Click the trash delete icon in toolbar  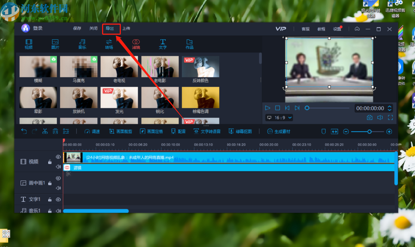(55, 131)
